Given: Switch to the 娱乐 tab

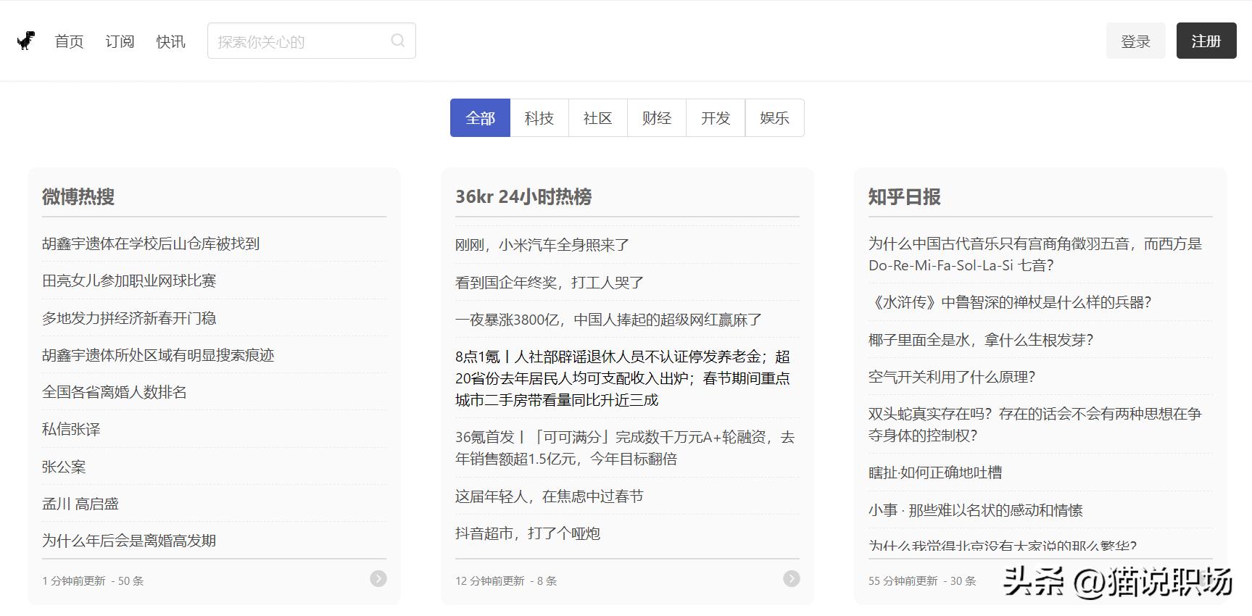Looking at the screenshot, I should pyautogui.click(x=774, y=117).
